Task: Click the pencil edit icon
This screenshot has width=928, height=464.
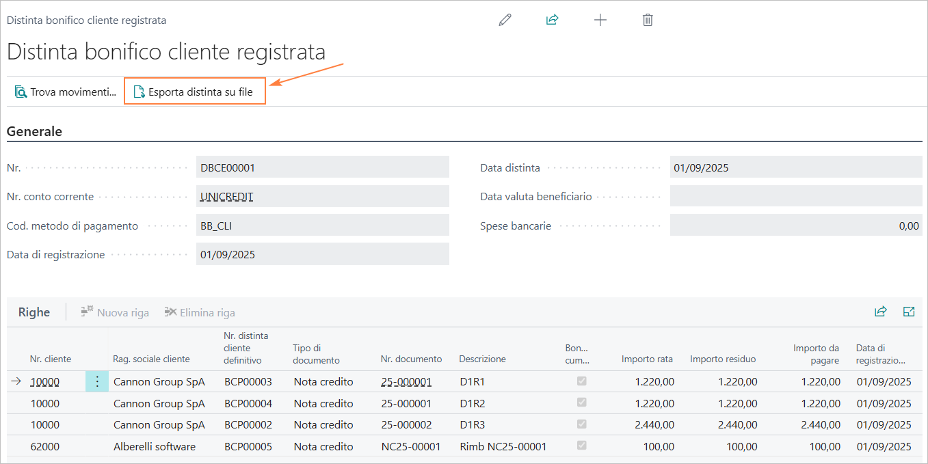Action: [x=505, y=20]
